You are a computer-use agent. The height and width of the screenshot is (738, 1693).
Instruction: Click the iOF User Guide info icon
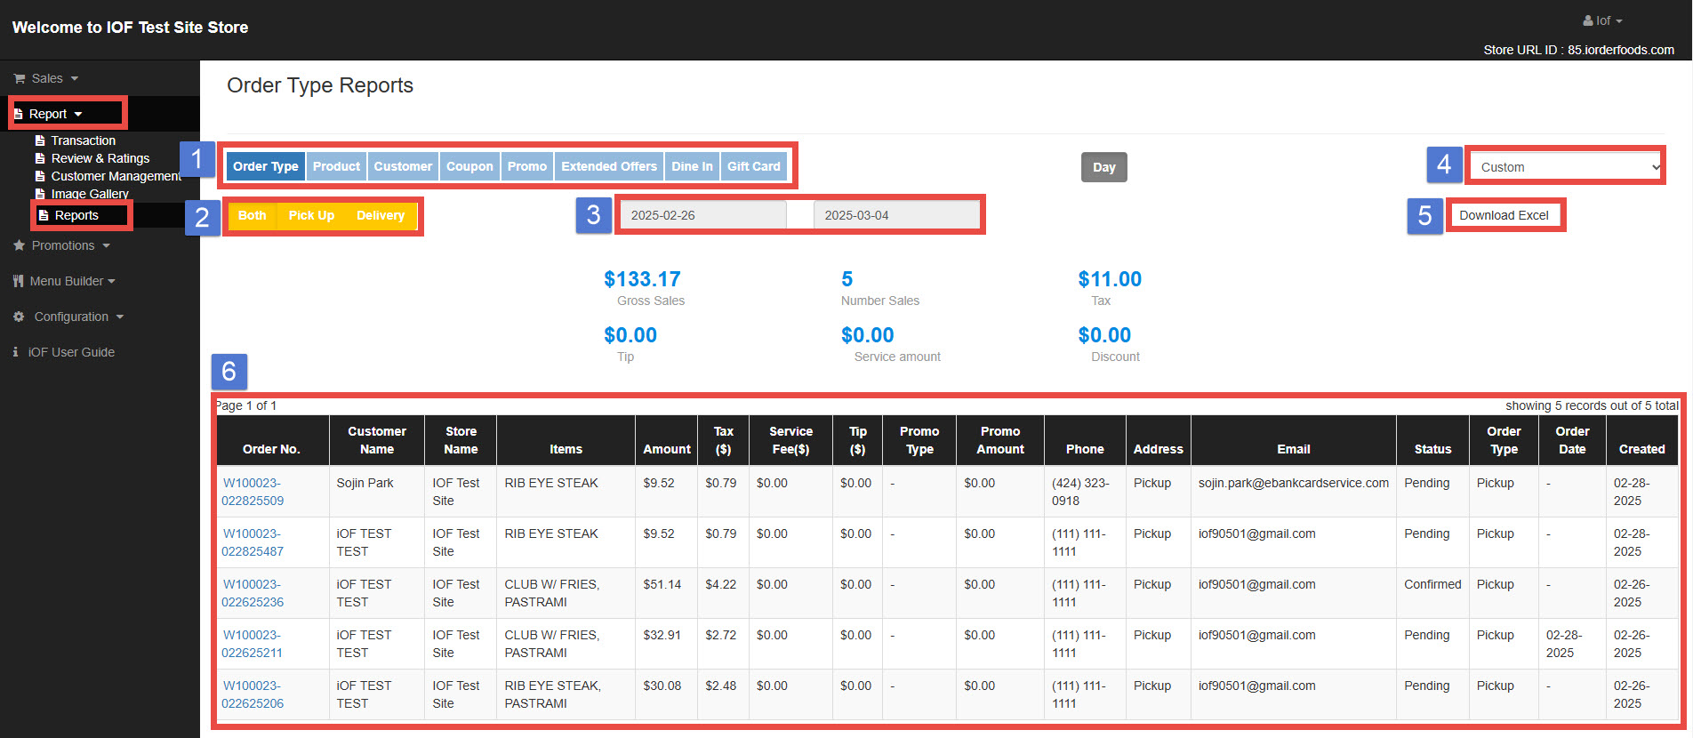(x=15, y=352)
